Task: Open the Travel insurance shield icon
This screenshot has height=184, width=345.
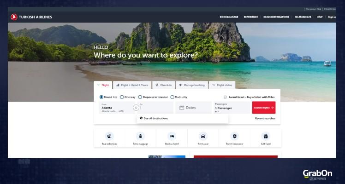Action: point(234,136)
